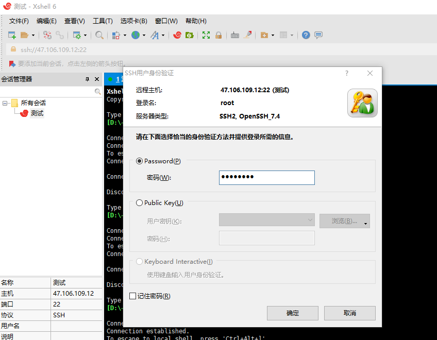Open the 工具(T) menu
437x340 pixels.
click(x=103, y=21)
